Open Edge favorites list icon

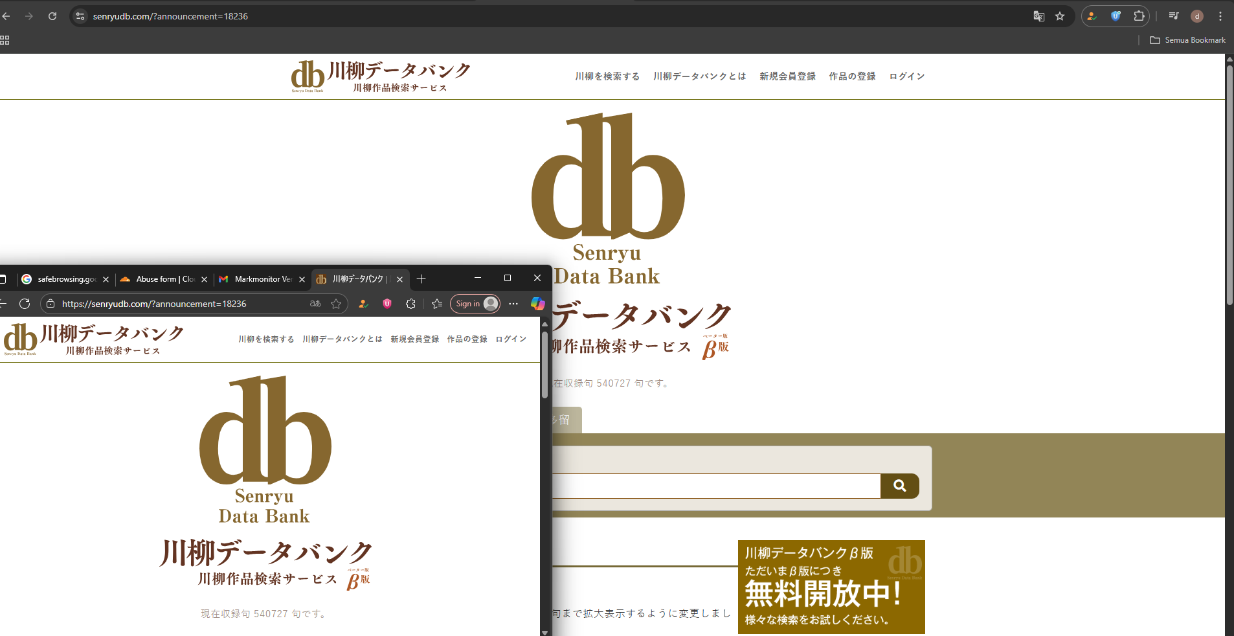(437, 304)
